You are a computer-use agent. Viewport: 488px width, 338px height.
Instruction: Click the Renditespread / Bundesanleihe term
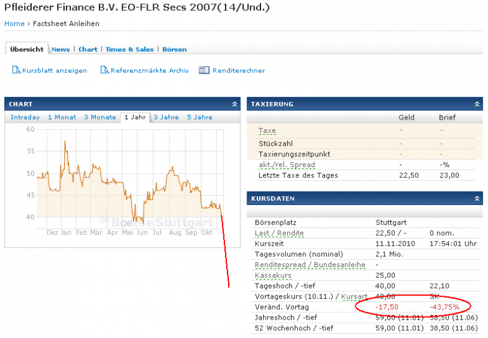(310, 265)
